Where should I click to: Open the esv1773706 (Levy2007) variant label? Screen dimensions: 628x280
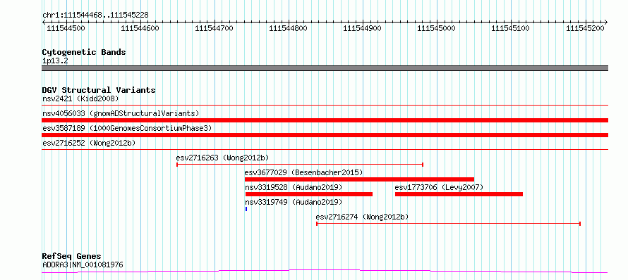[439, 187]
